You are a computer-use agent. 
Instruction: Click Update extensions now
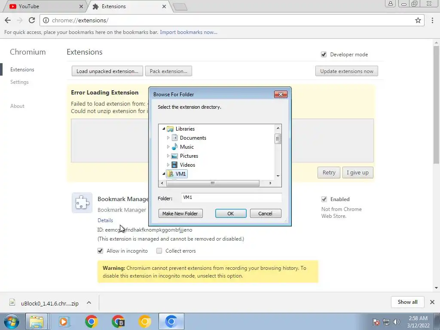tap(347, 71)
